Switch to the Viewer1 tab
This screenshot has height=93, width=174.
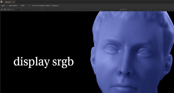click(x=8, y=2)
